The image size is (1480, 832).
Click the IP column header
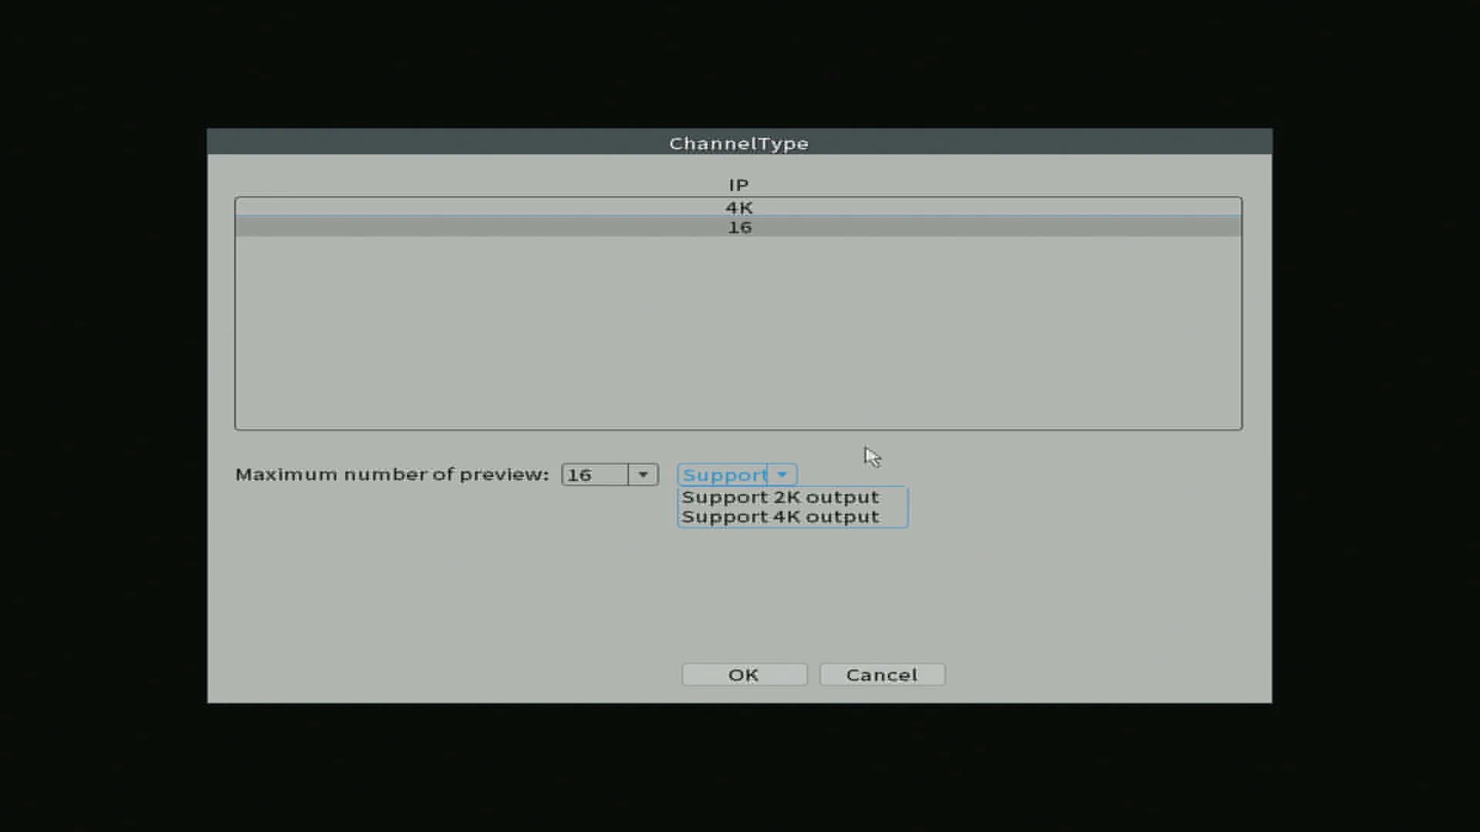tap(738, 185)
